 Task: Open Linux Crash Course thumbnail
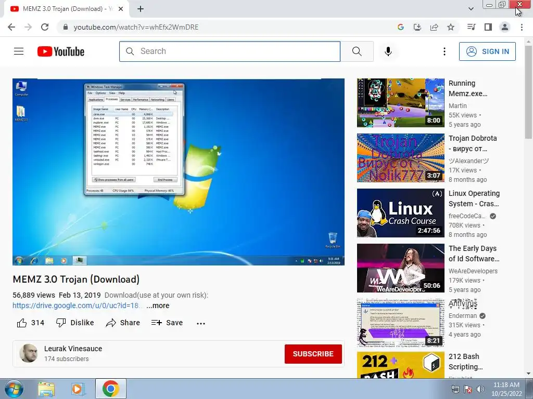[x=400, y=213]
